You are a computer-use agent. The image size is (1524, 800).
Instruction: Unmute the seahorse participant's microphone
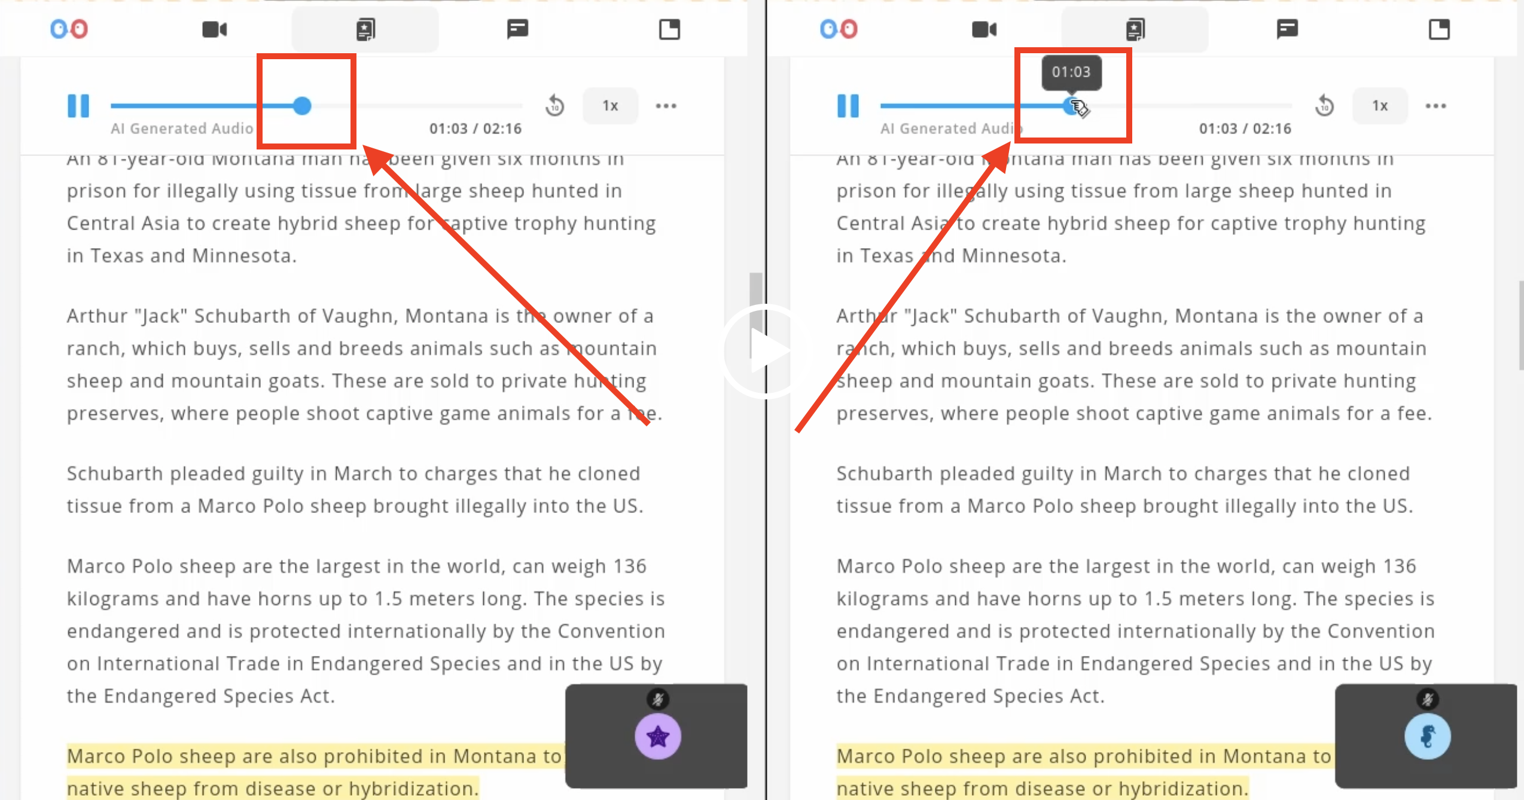pos(1427,699)
